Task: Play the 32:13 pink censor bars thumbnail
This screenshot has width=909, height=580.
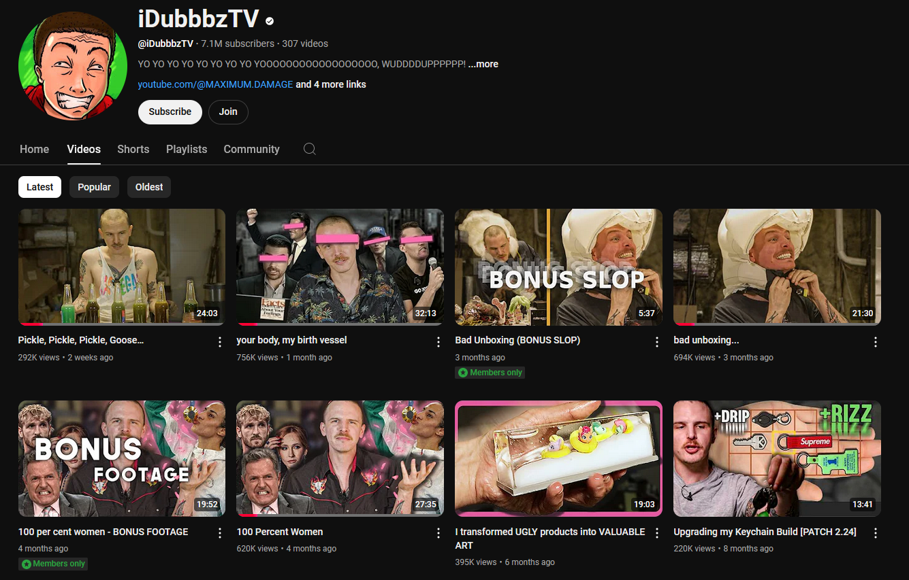Action: (340, 267)
